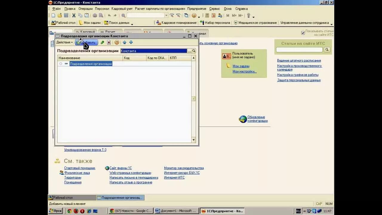
Task: Click the Наименование column header
Action: (x=90, y=58)
